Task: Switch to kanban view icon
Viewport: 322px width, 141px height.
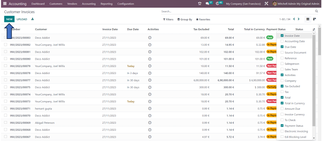Action: point(314,19)
